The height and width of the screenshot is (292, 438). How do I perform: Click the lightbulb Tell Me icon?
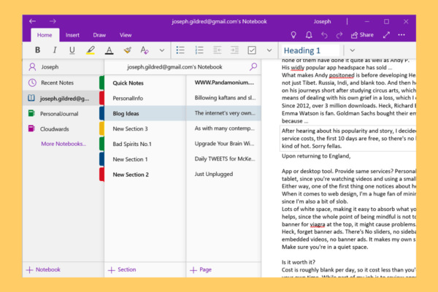tap(294, 34)
